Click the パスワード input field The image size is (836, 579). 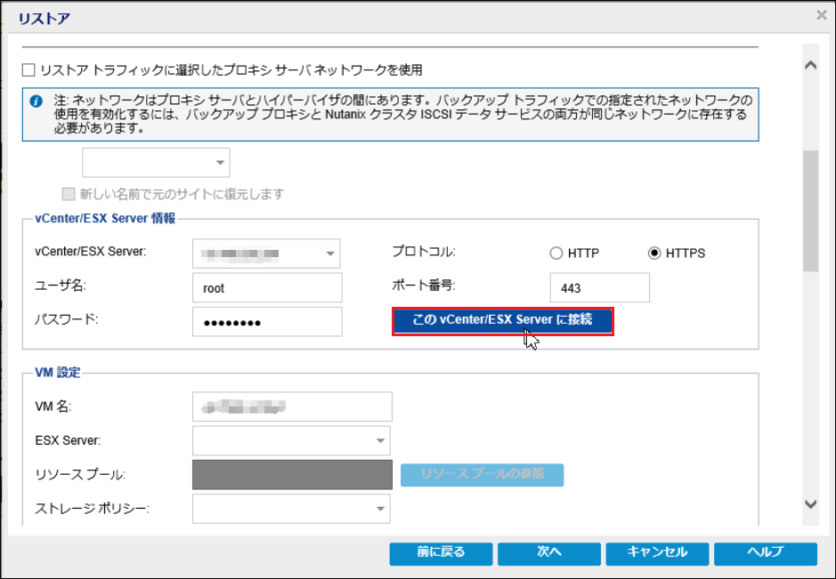pos(267,322)
